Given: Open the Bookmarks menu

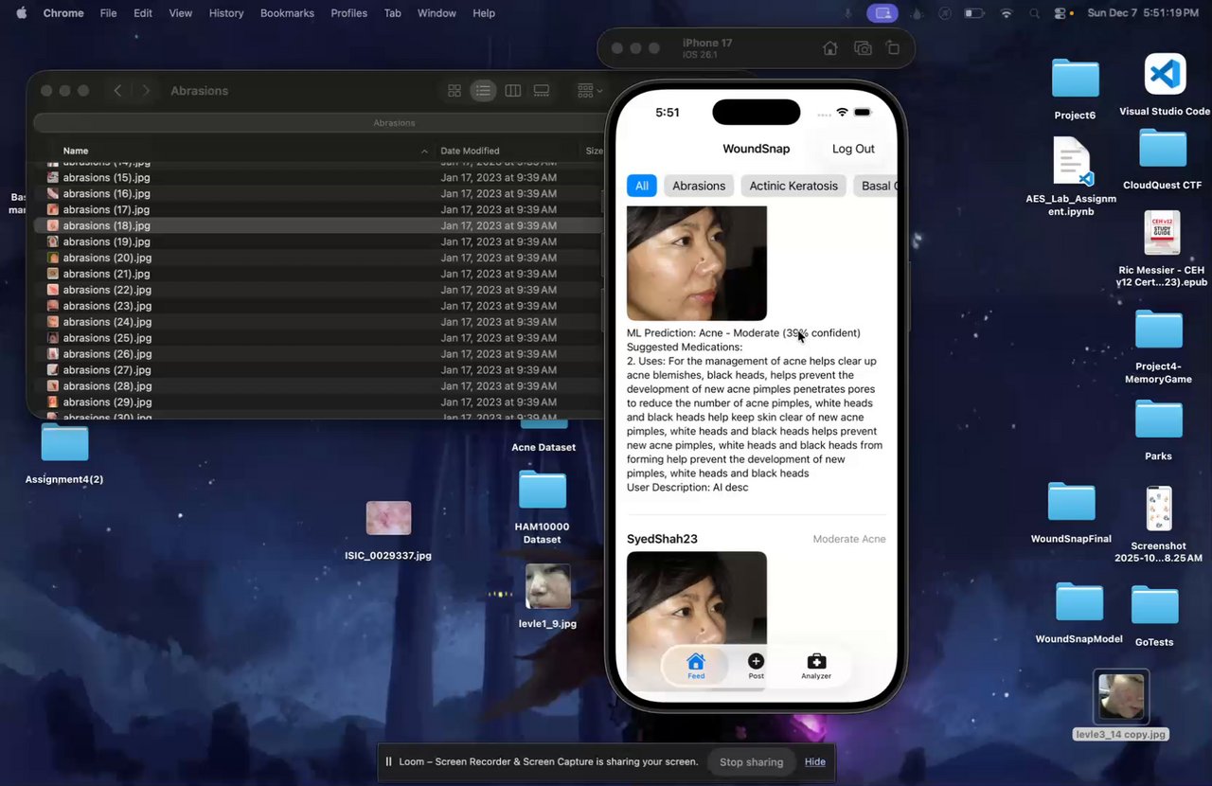Looking at the screenshot, I should [289, 13].
